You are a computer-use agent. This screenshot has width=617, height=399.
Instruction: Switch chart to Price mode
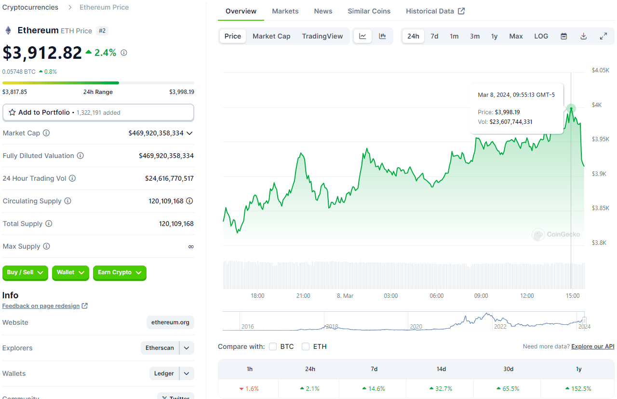point(233,36)
